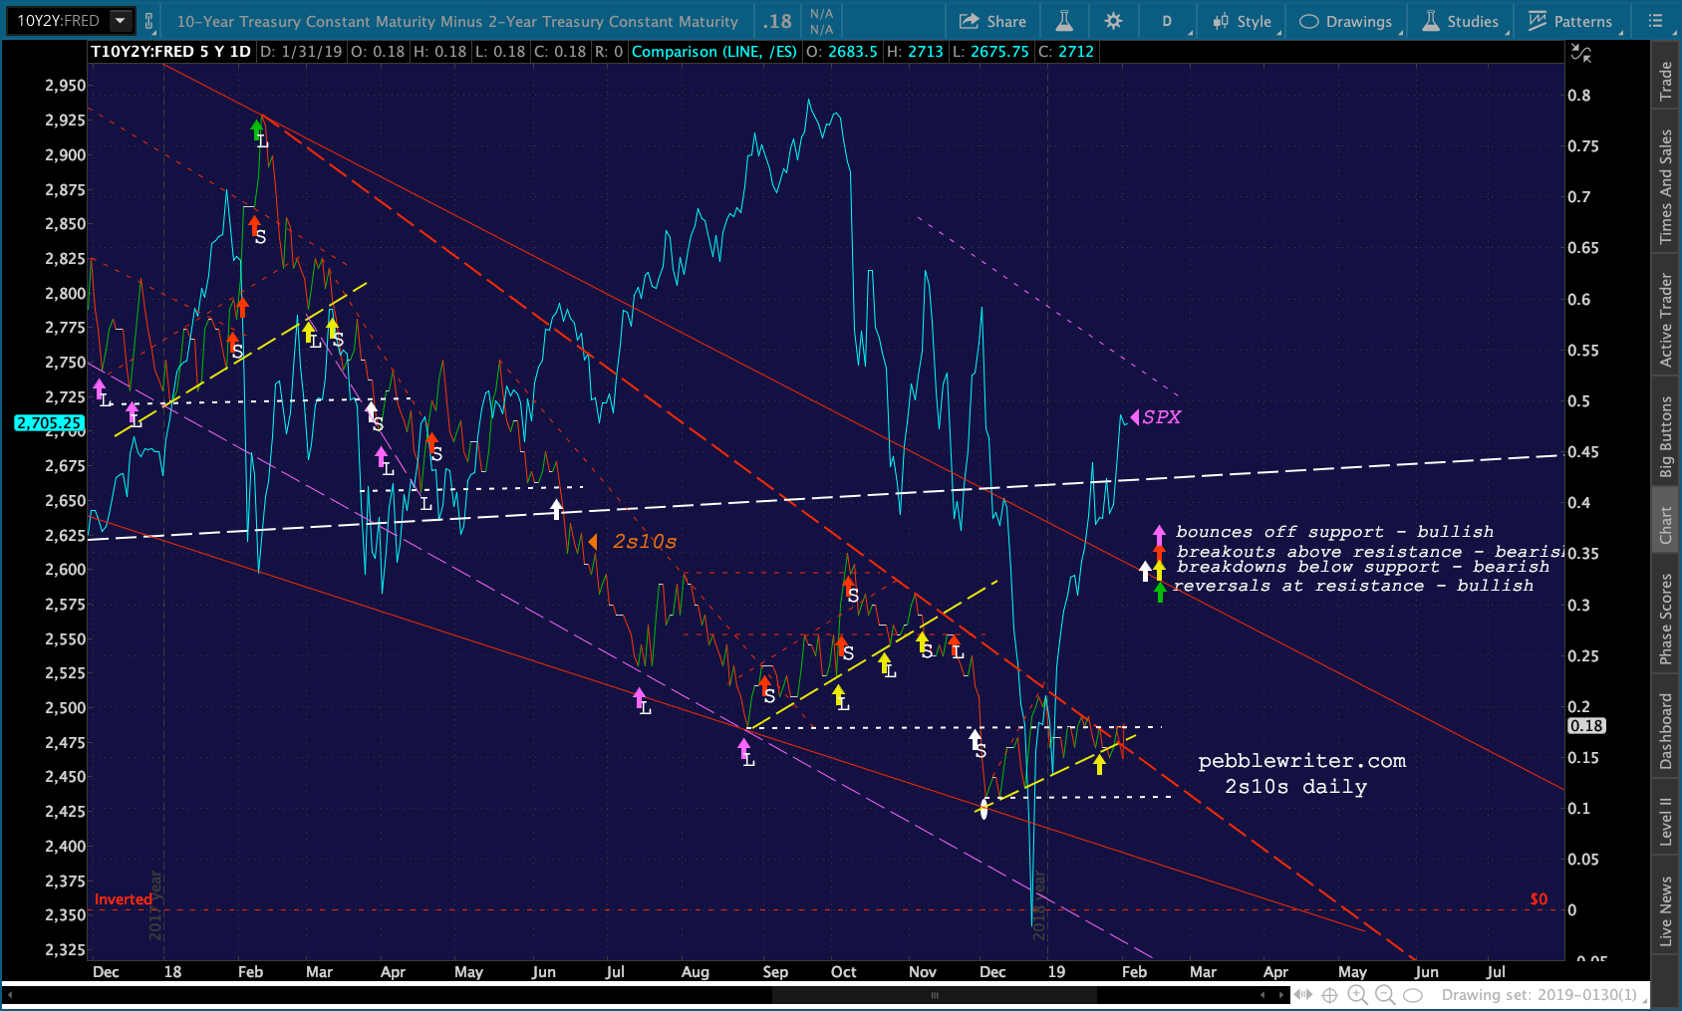Click the orange 2s10s label marker
1682x1011 pixels.
pyautogui.click(x=635, y=542)
